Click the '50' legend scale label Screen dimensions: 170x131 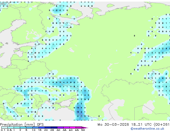click(83, 130)
